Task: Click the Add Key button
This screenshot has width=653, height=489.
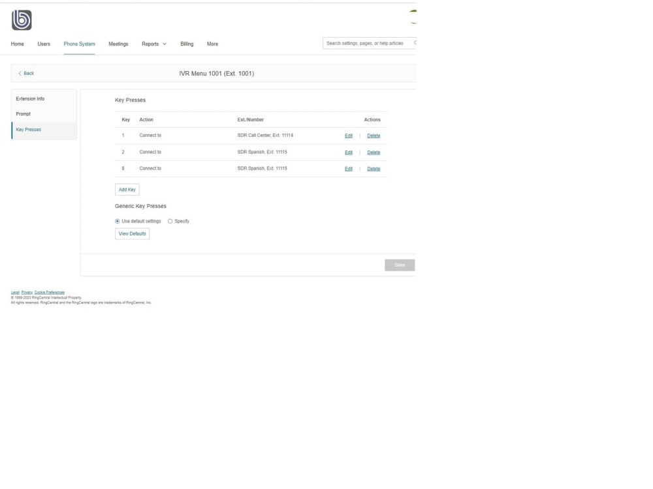Action: coord(127,189)
